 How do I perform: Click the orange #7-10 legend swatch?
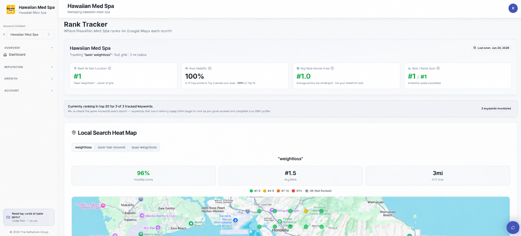[278, 191]
